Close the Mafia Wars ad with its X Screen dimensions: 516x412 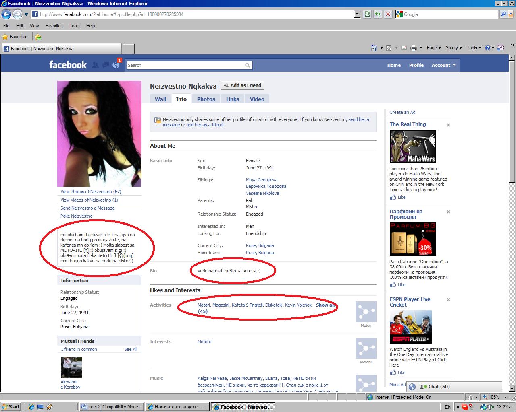click(448, 125)
